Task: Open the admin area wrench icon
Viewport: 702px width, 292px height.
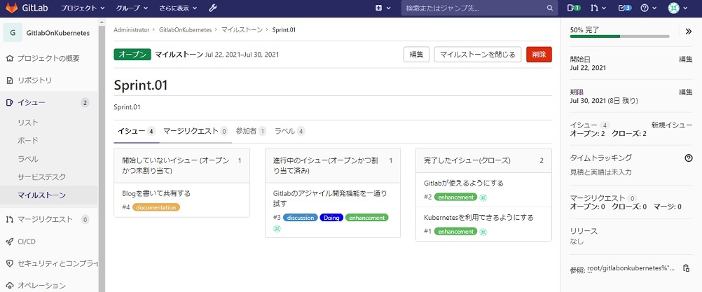Action: 213,8
